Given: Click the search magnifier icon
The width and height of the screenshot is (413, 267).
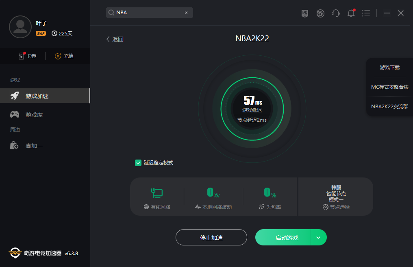Looking at the screenshot, I should [111, 13].
